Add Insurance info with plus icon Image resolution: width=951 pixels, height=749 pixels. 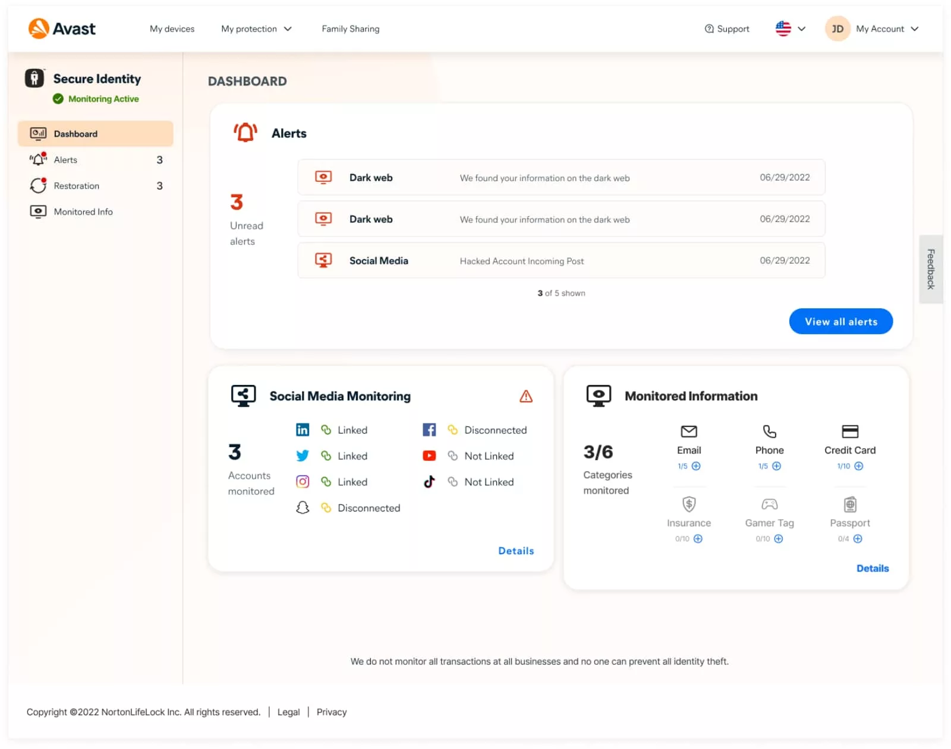click(698, 539)
